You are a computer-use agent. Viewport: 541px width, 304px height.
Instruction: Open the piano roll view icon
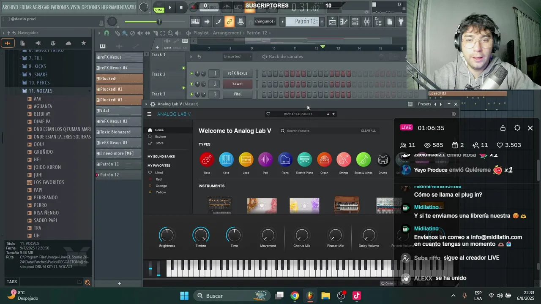tap(344, 22)
